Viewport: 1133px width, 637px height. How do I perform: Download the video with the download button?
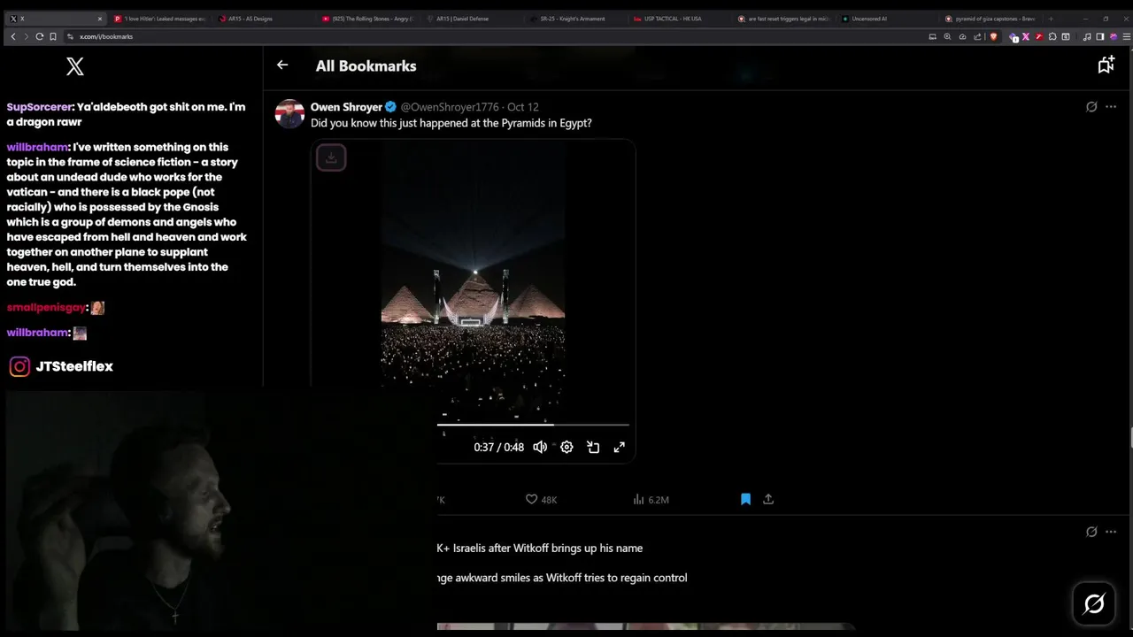coord(331,158)
